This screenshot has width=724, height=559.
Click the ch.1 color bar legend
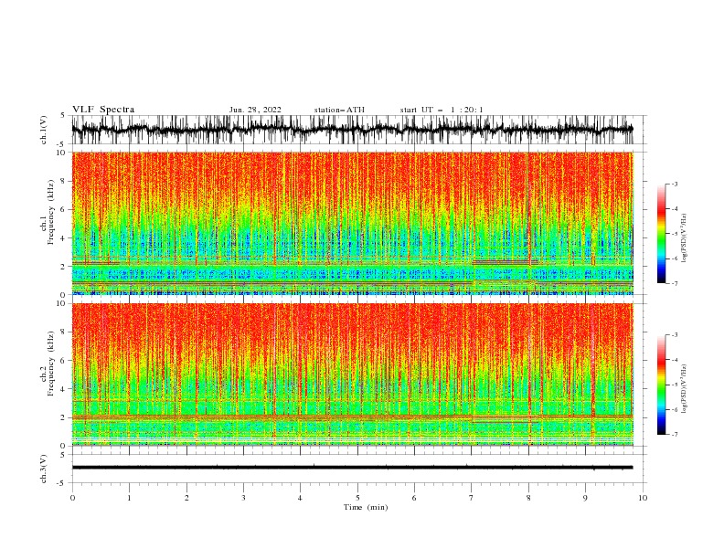tap(661, 233)
